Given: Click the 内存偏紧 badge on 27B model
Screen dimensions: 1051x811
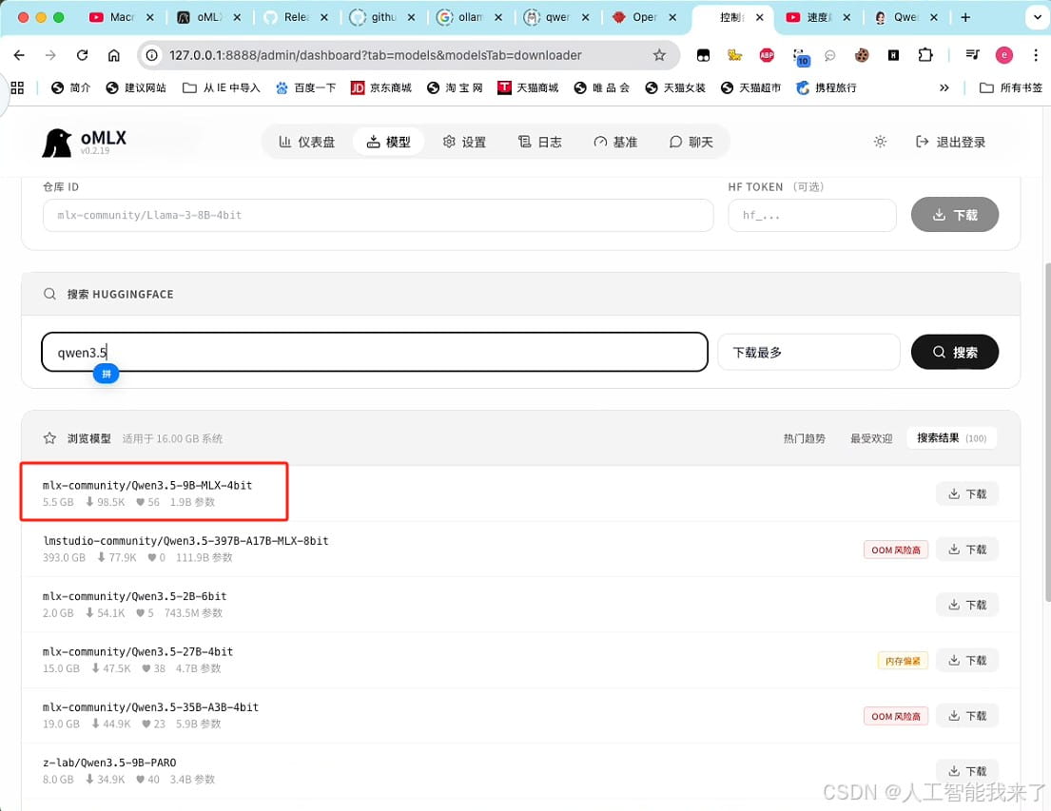Looking at the screenshot, I should pos(903,661).
